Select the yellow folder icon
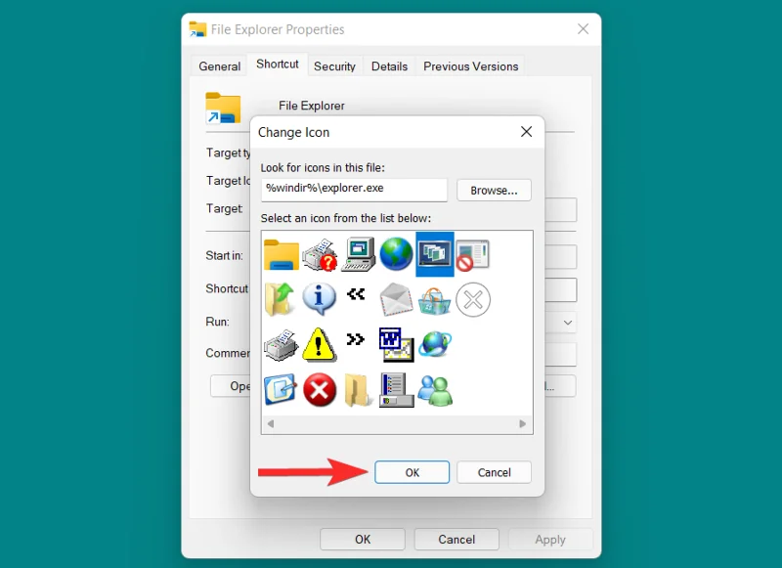This screenshot has width=782, height=568. (281, 254)
